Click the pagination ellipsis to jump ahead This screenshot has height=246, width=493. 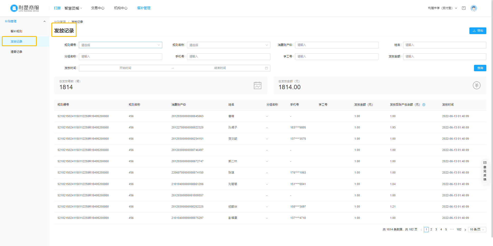[452, 229]
